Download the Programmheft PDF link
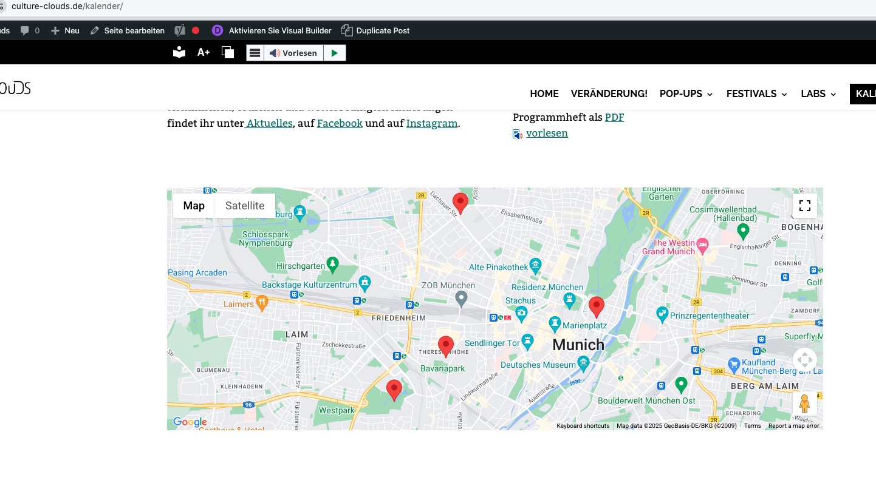 (614, 117)
